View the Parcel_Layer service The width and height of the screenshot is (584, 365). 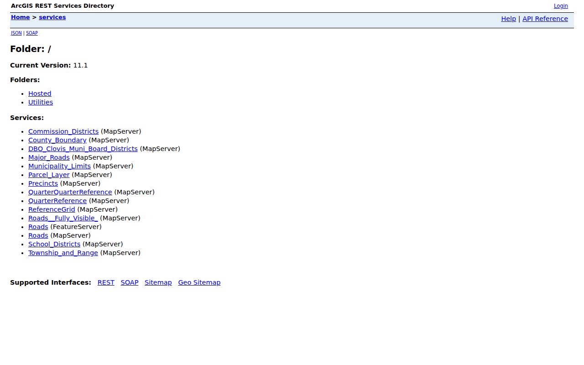coord(49,175)
